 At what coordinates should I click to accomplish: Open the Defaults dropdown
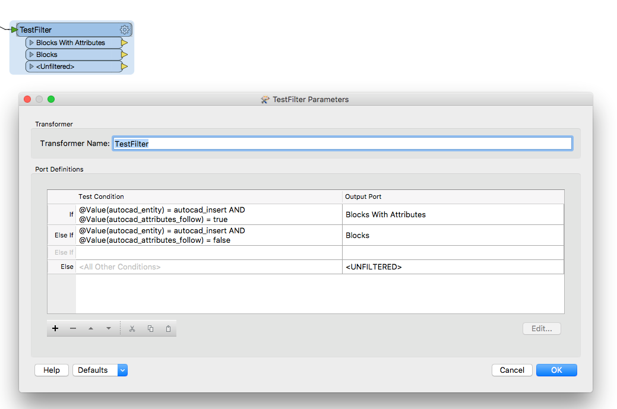122,370
